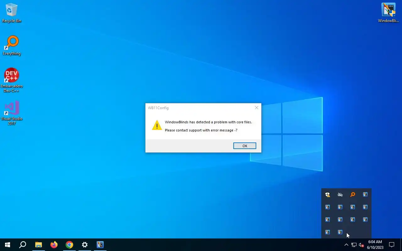
Task: Open the Recycle Bin desktop icon
Action: 12,13
